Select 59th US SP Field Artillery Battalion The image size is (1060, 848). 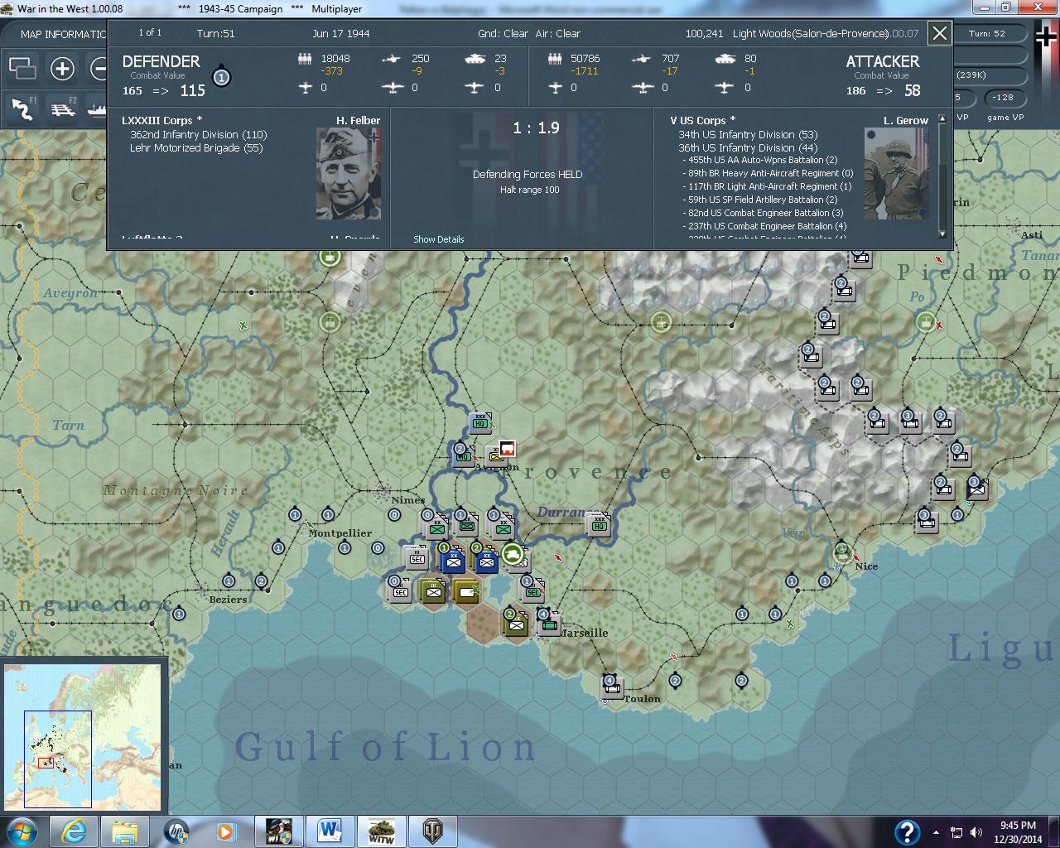[763, 200]
